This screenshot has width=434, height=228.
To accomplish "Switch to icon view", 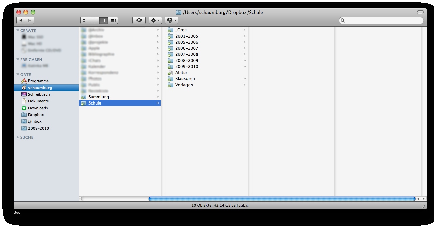I will (85, 20).
